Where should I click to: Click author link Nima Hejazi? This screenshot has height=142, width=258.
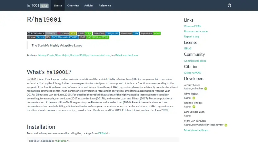click(x=62, y=56)
